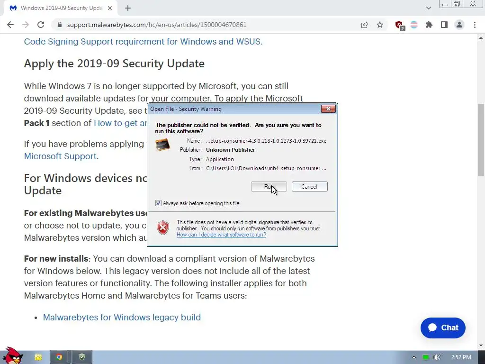Uncheck Always ask before opening this file
Image resolution: width=485 pixels, height=364 pixels.
coord(158,203)
